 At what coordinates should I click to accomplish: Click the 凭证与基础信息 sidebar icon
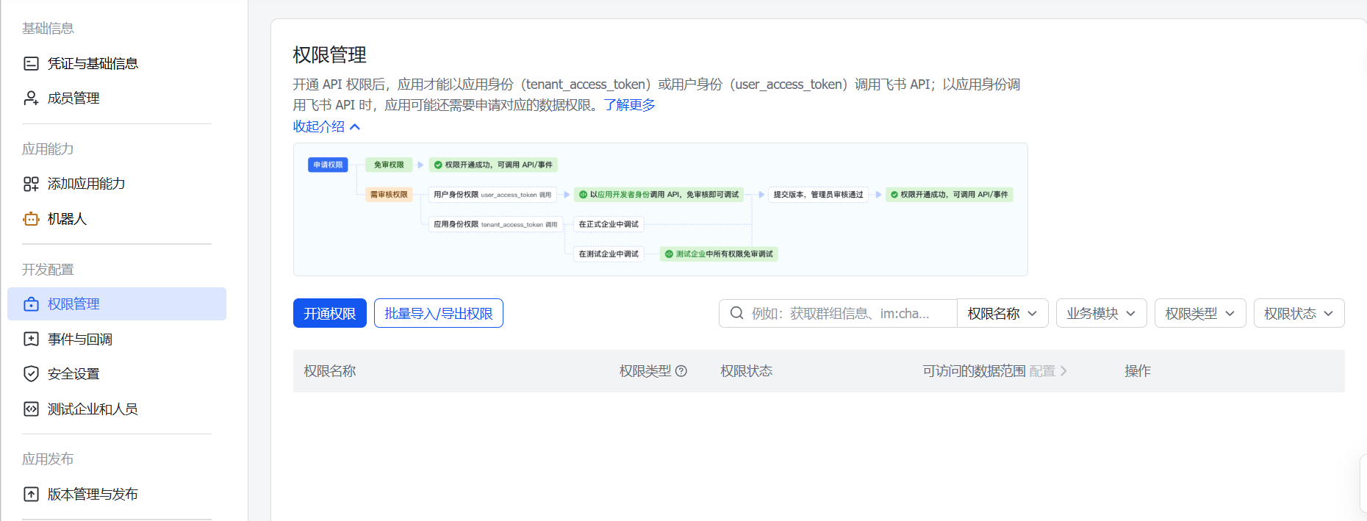point(31,64)
